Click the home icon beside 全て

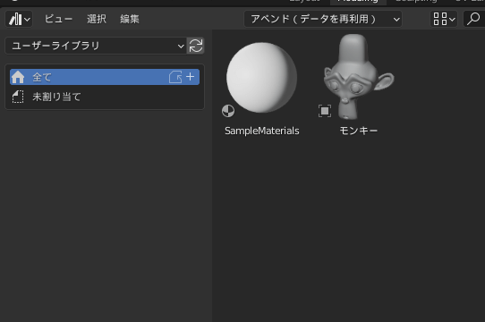click(x=18, y=77)
